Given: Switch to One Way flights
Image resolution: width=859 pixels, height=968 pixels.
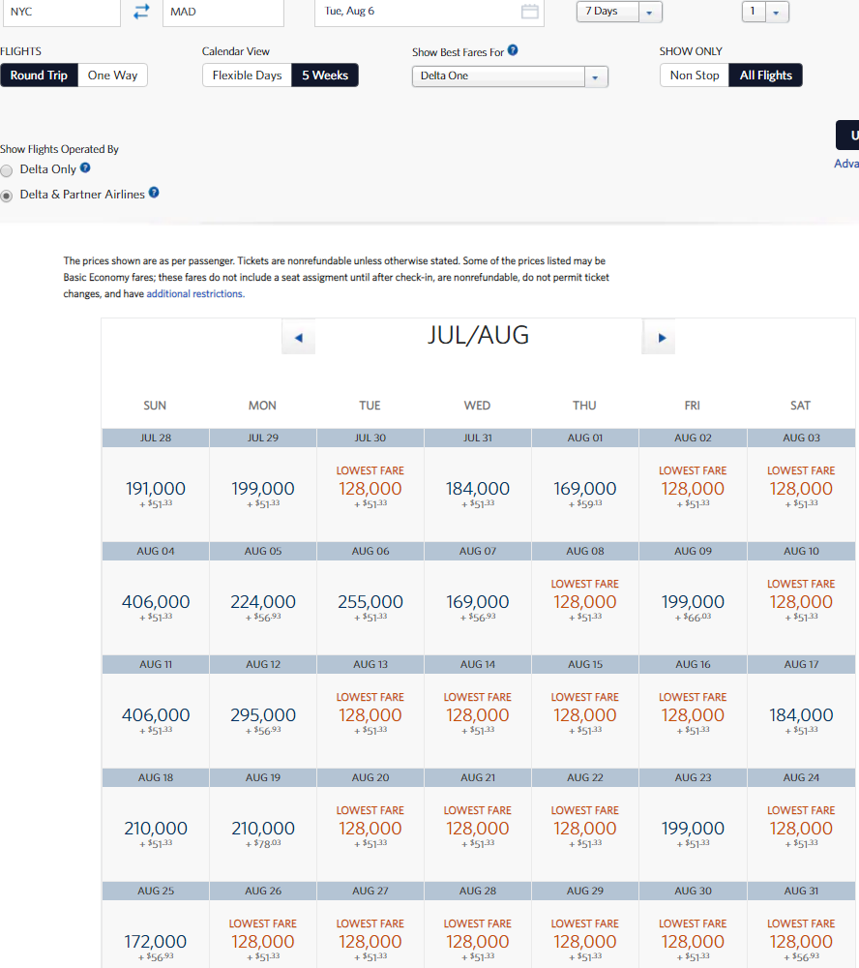Looking at the screenshot, I should click(112, 76).
